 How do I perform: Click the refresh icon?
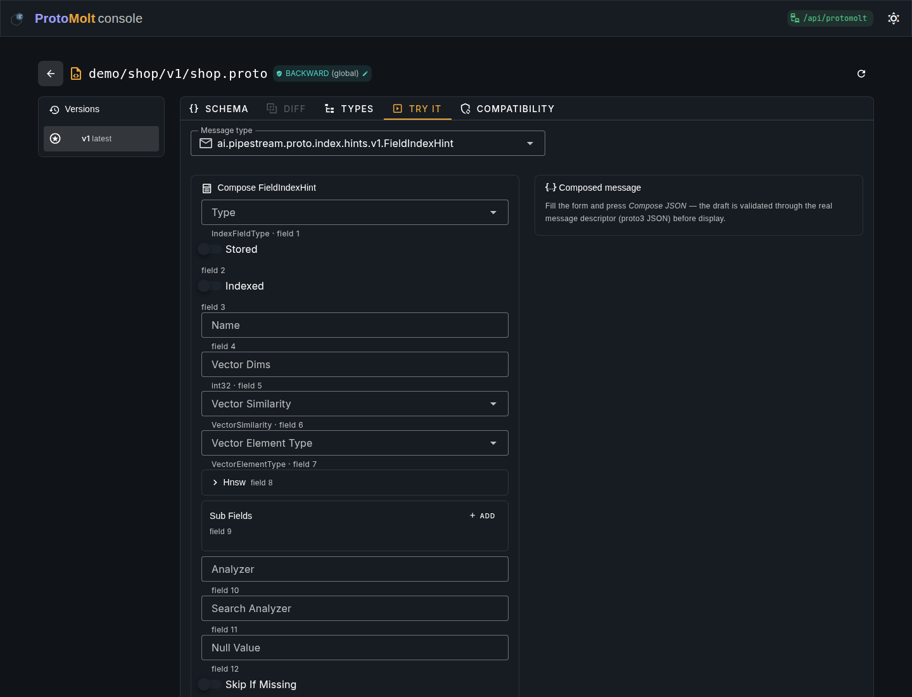[861, 74]
